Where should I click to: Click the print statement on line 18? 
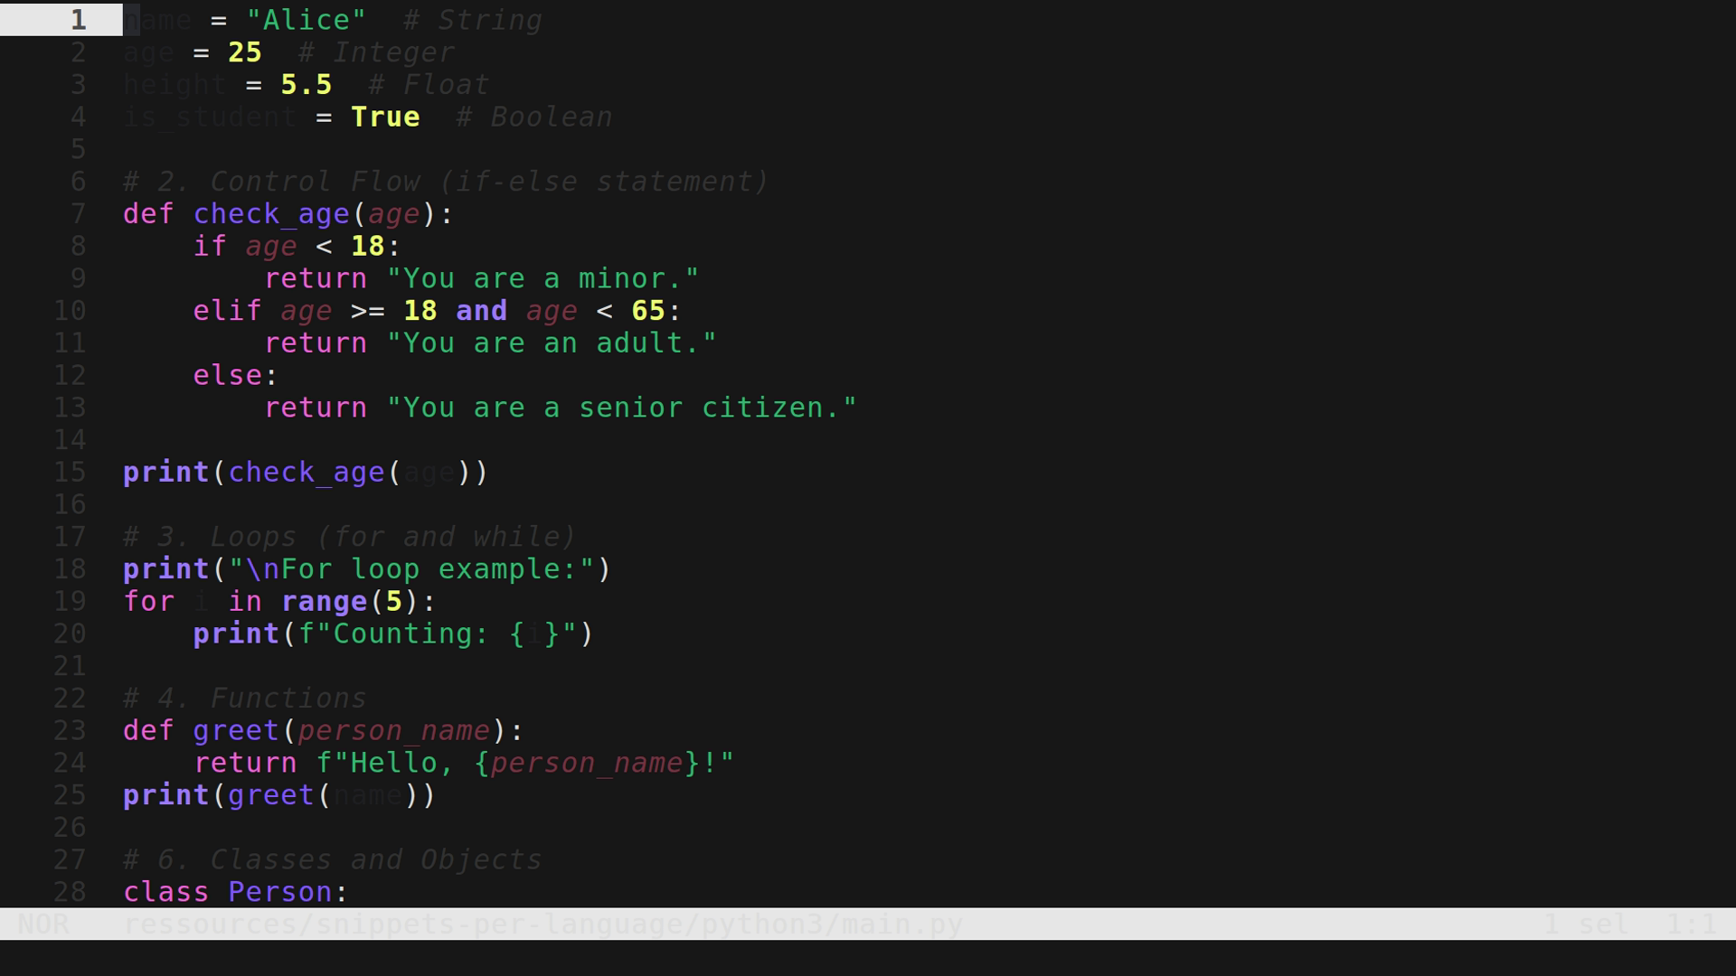tap(165, 568)
